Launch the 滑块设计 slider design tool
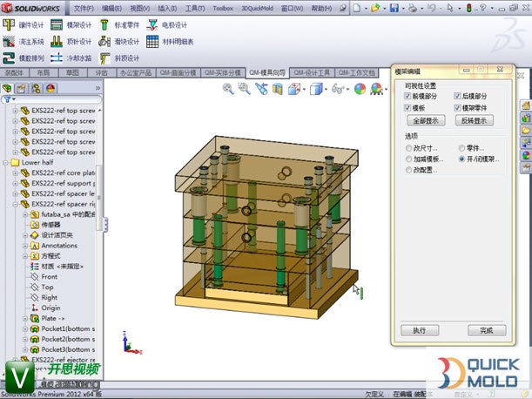The height and width of the screenshot is (399, 532). click(x=119, y=42)
